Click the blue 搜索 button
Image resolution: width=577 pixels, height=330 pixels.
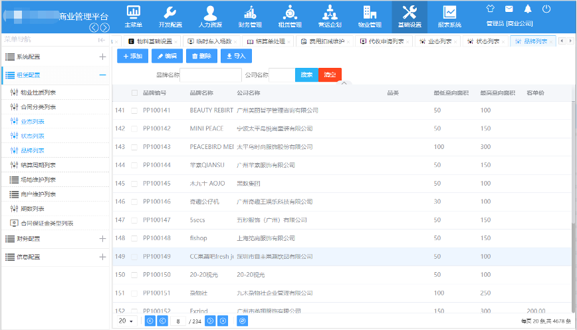[306, 75]
